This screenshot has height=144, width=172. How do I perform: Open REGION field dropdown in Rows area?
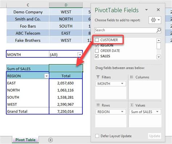[122, 112]
